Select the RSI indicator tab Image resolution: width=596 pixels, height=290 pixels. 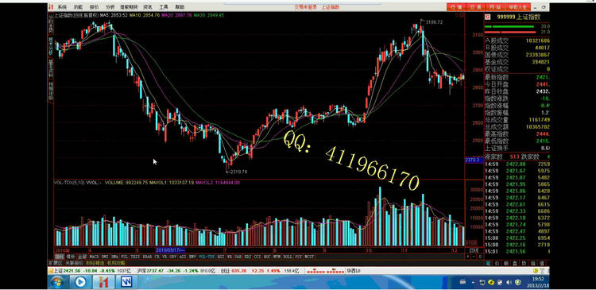tap(220, 257)
